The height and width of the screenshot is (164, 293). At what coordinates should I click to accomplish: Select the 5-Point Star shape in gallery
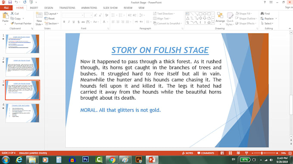(209, 22)
